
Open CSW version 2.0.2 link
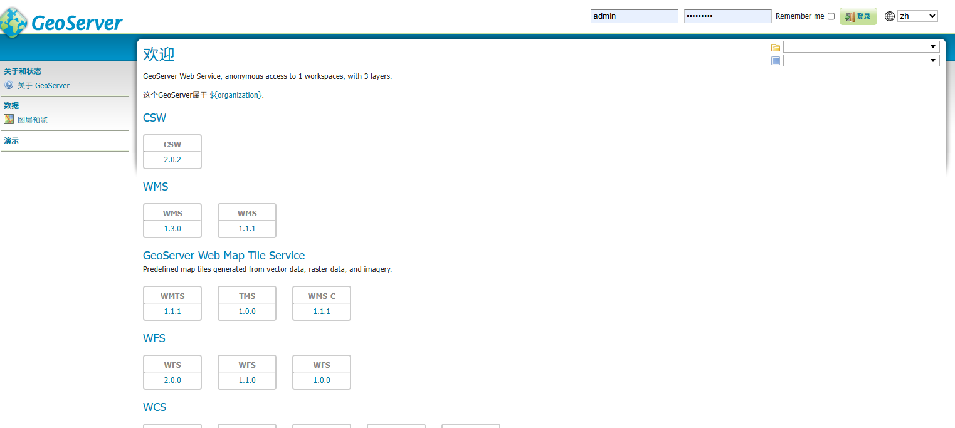pyautogui.click(x=172, y=160)
